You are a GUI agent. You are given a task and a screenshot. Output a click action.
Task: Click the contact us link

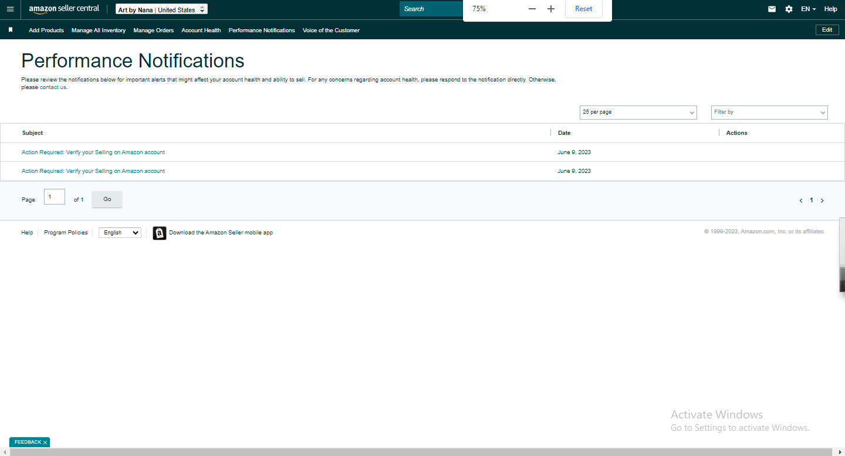53,87
